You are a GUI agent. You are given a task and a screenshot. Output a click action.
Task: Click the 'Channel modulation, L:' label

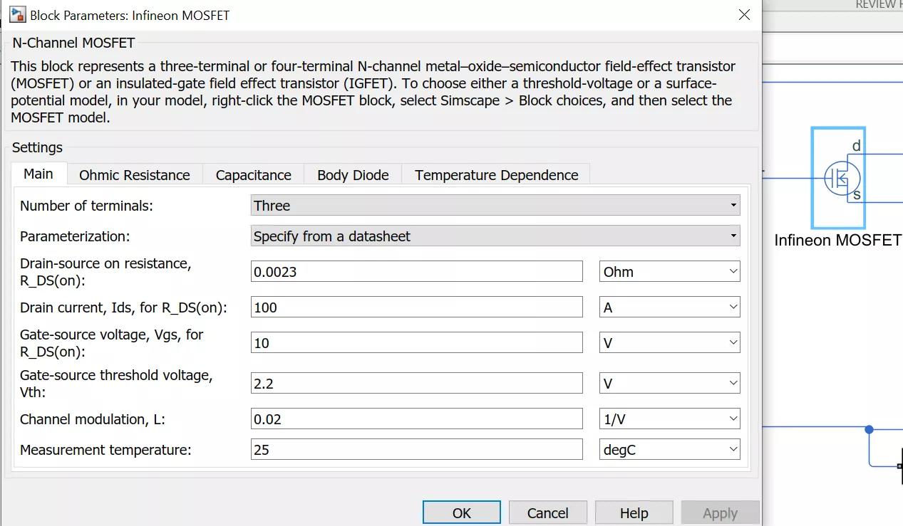(93, 419)
